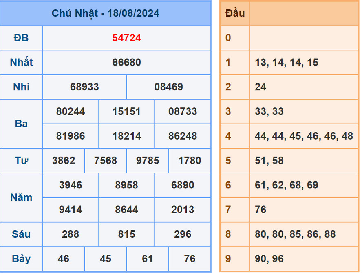Image resolution: width=362 pixels, height=273 pixels.
Task: Select tail numbers 90, 96 in row 9
Action: click(x=269, y=258)
